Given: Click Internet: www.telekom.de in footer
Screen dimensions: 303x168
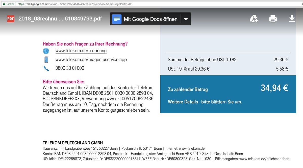Looking at the screenshot, I should coord(185,148).
